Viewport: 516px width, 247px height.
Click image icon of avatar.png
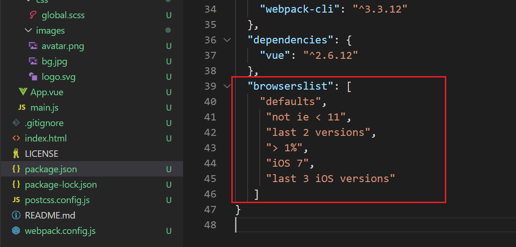tap(33, 46)
